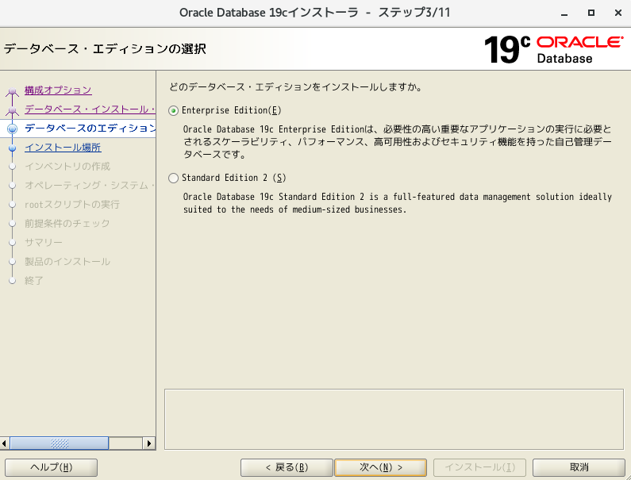
Task: Click the sidebar horizontal scrollbar thumb
Action: click(60, 444)
